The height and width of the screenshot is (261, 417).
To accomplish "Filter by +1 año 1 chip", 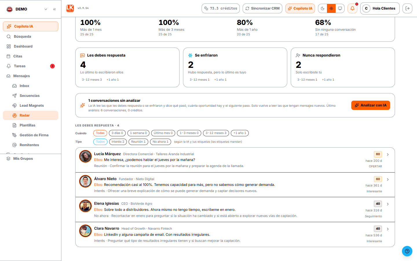I will pos(240,133).
